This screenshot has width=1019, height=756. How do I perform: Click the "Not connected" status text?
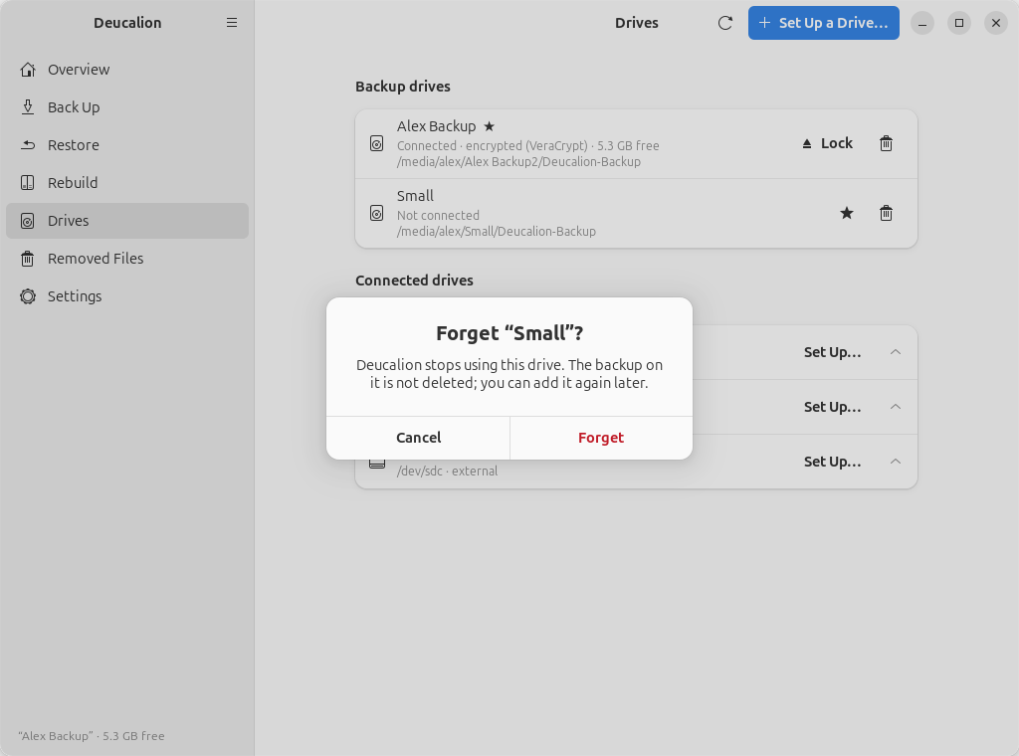tap(438, 215)
